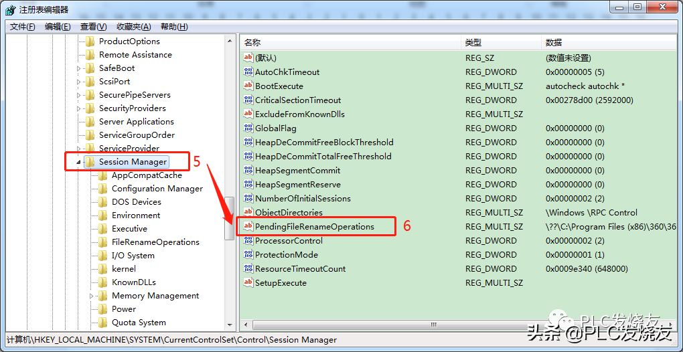Open the 文件(F) menu
The width and height of the screenshot is (683, 352).
tap(23, 27)
